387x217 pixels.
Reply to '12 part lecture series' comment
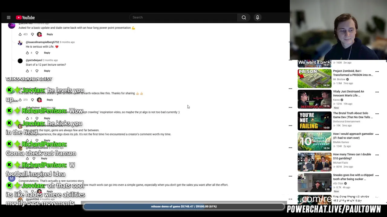click(47, 71)
